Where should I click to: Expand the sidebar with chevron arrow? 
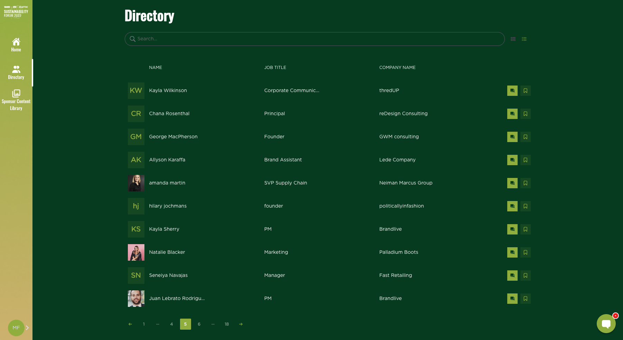[x=27, y=328]
